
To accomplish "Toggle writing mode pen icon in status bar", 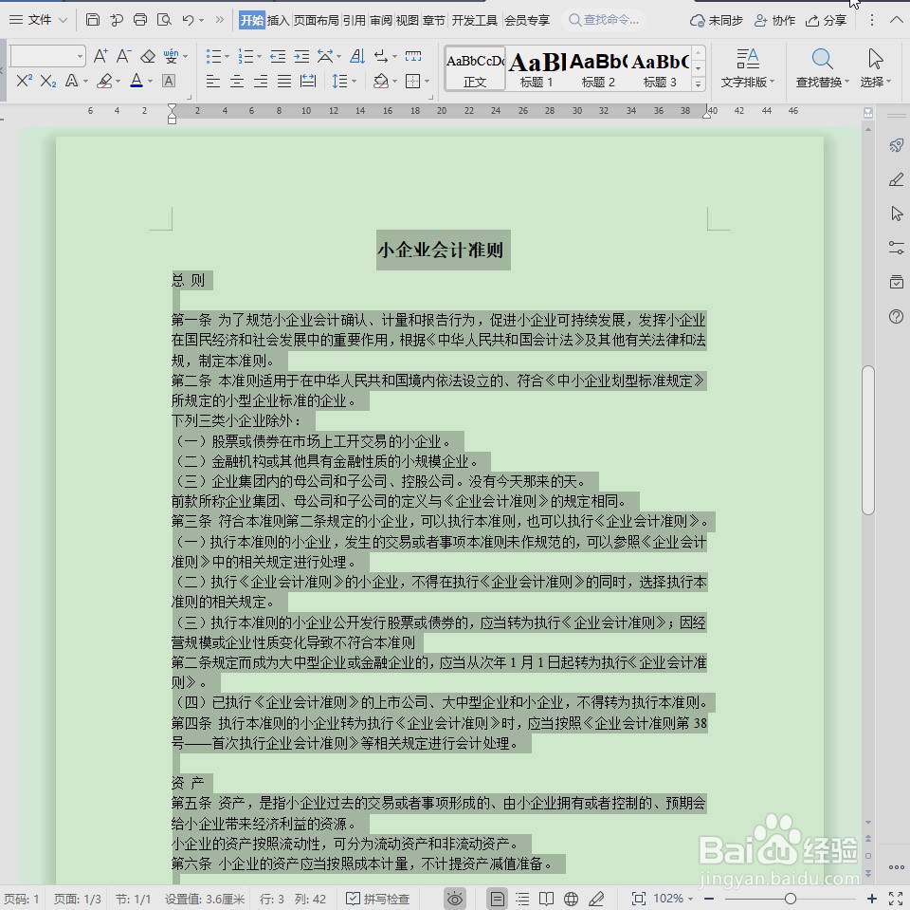I will 596,899.
